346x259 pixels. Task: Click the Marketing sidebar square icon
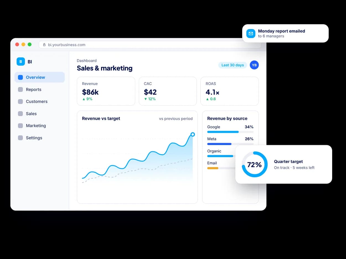tap(20, 126)
